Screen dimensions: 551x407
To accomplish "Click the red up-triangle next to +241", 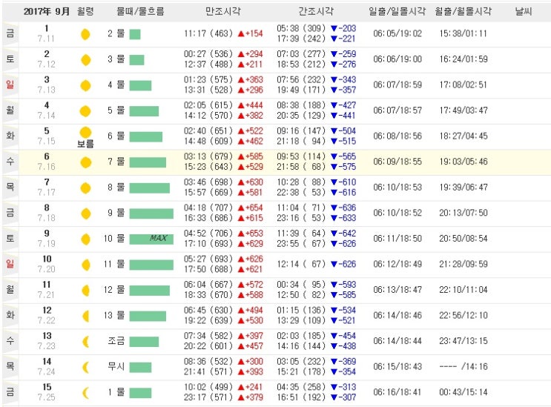I will (241, 388).
